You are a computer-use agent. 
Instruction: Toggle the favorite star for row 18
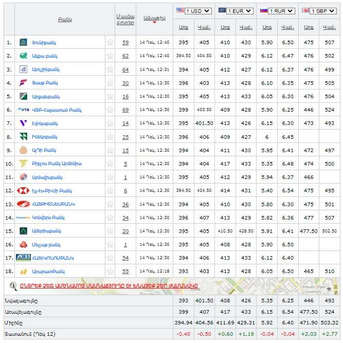tap(110, 271)
